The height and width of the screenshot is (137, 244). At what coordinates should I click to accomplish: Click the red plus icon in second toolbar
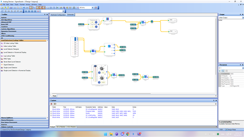tap(38, 11)
